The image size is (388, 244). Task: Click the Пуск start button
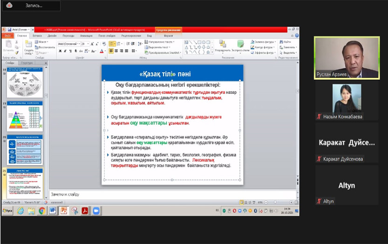click(x=7, y=211)
